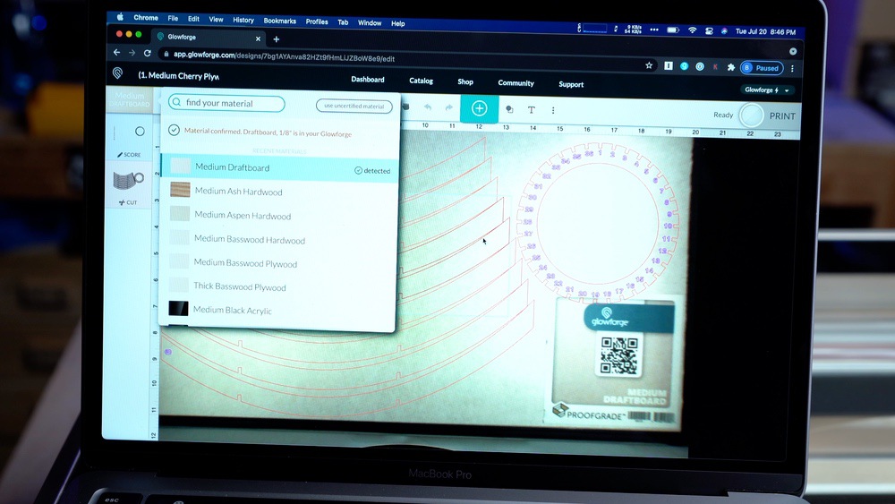This screenshot has height=504, width=895.
Task: Click 'use uncertified material' button
Action: tap(354, 107)
